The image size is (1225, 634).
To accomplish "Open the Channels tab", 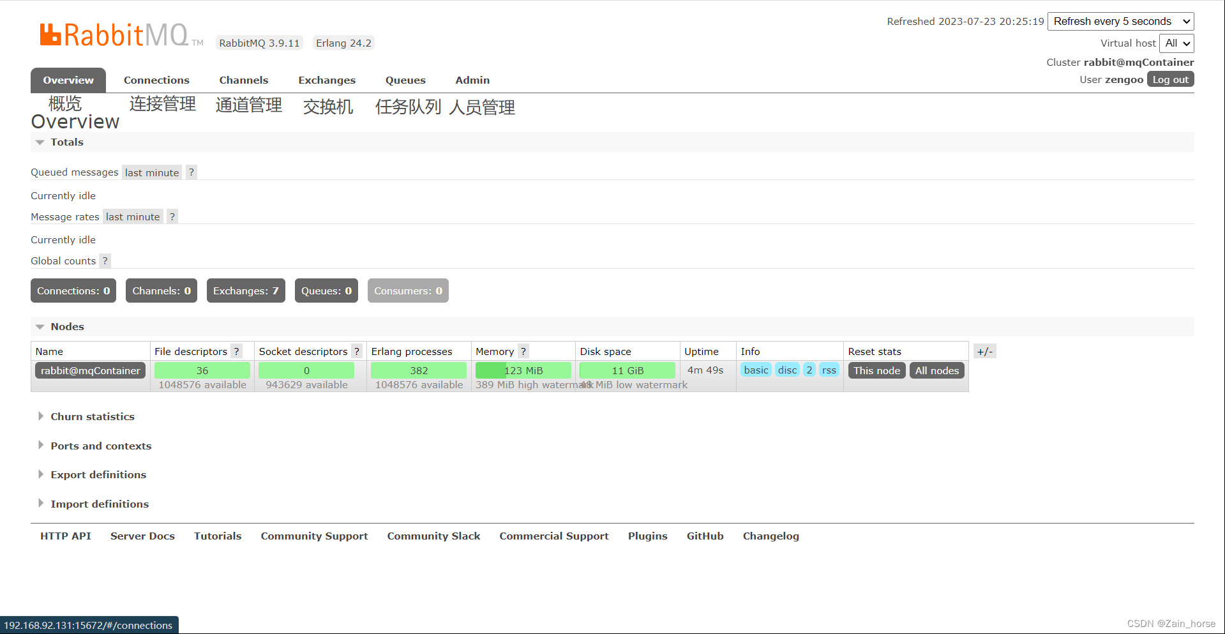I will click(x=244, y=80).
